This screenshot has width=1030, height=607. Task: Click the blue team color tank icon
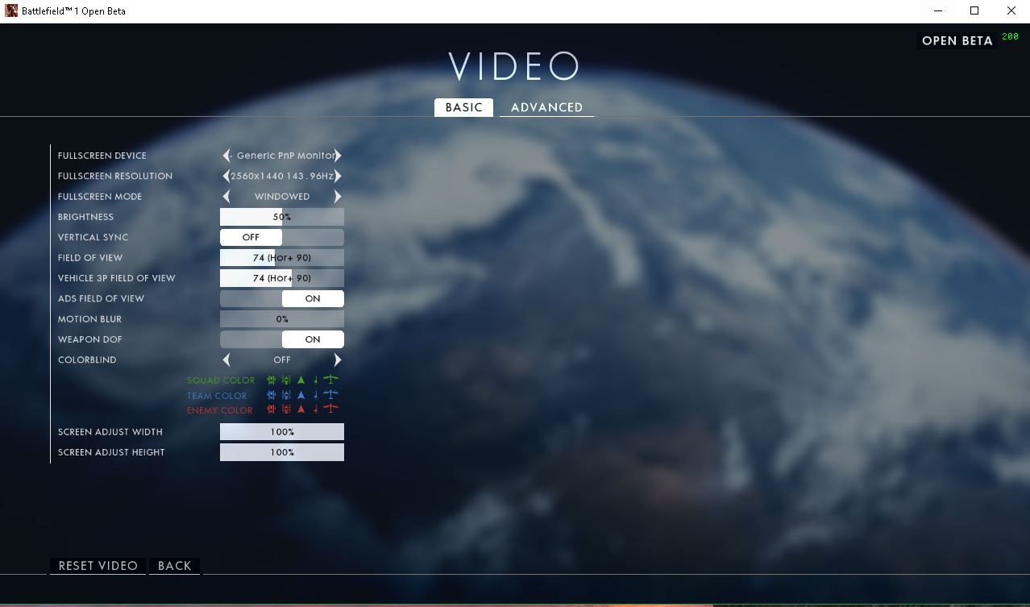(286, 395)
